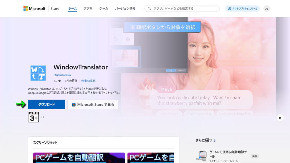Screen dimensions: 290x163
Task: Click the next-slide arrow on hero banner
Action: click(280, 118)
